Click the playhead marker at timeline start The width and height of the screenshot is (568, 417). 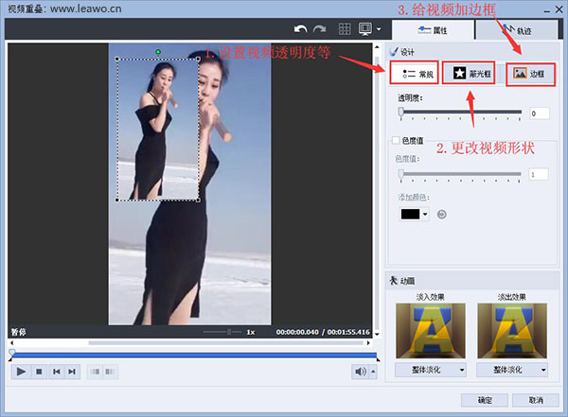coord(11,353)
